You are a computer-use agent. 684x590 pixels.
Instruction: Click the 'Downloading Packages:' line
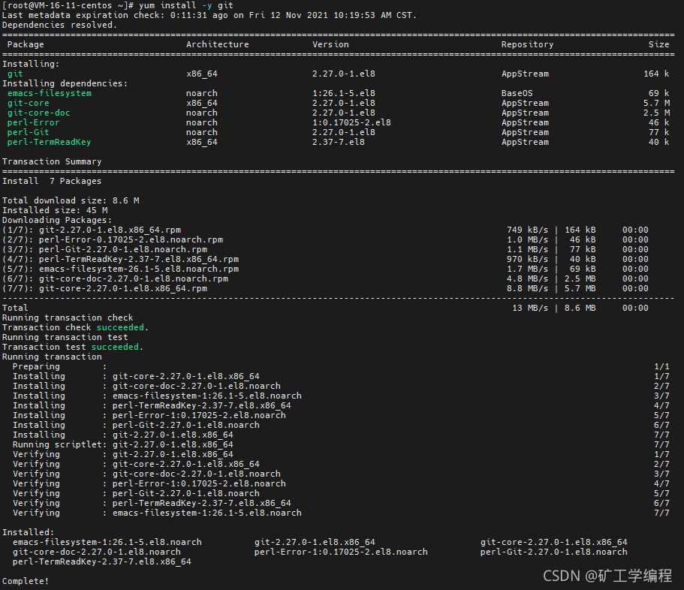57,220
